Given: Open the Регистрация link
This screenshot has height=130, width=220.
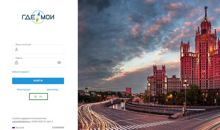Looking at the screenshot, I should [x=24, y=90].
